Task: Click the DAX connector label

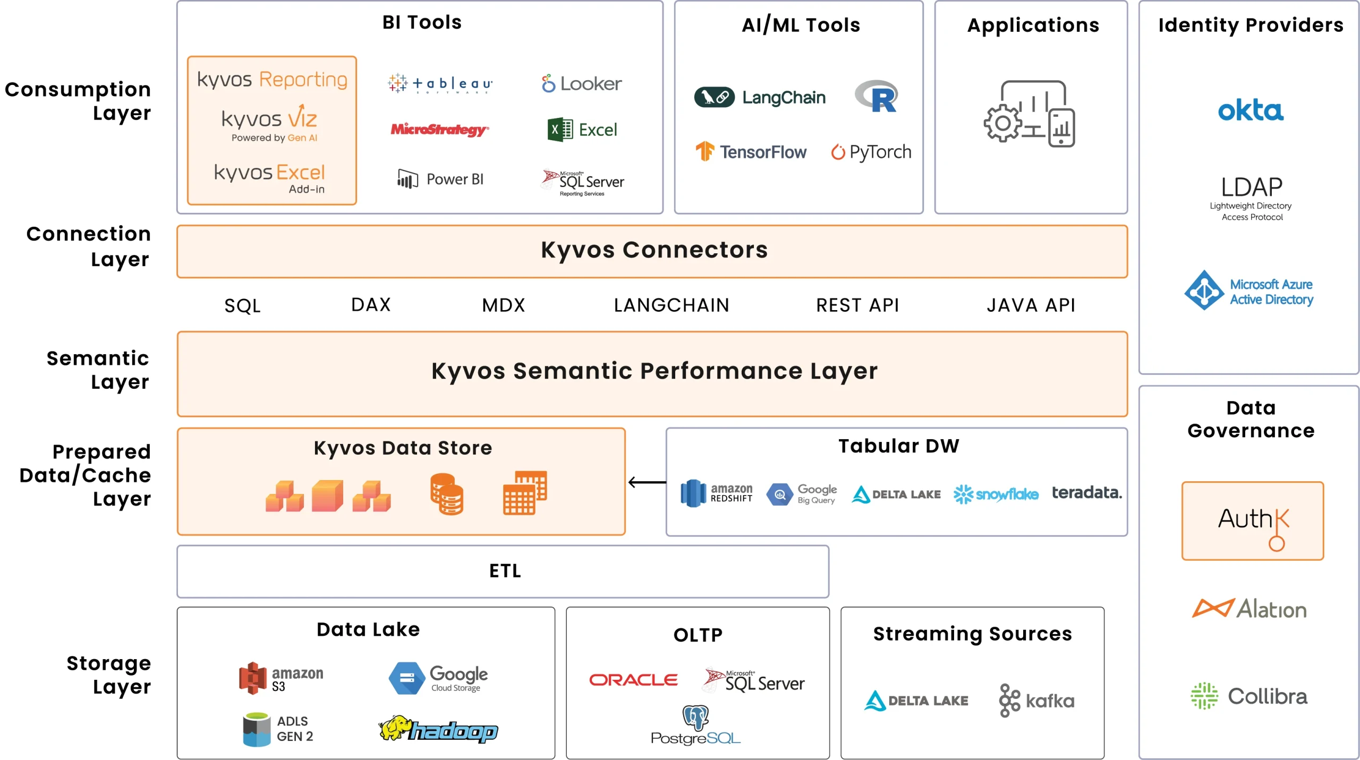Action: [x=371, y=304]
